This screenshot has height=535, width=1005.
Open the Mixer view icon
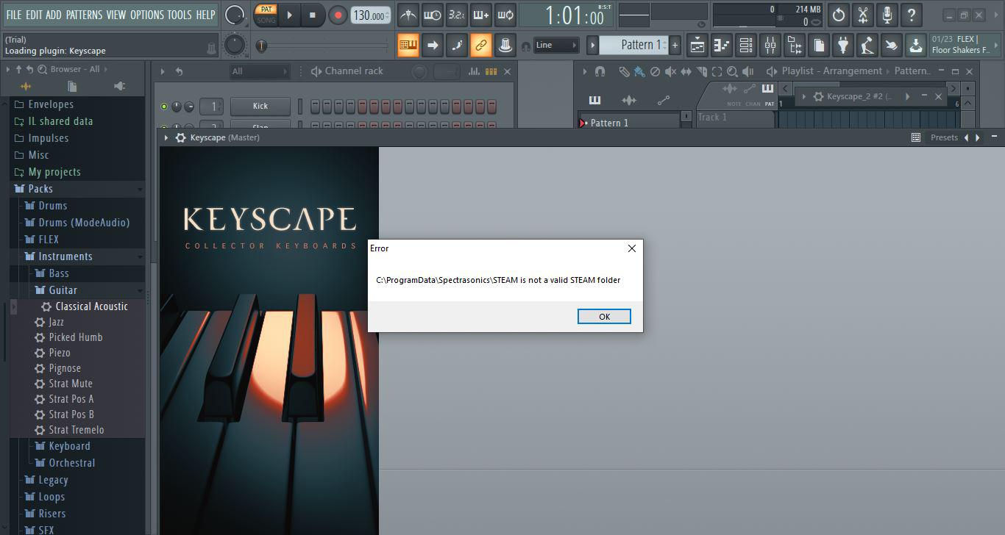[x=770, y=46]
